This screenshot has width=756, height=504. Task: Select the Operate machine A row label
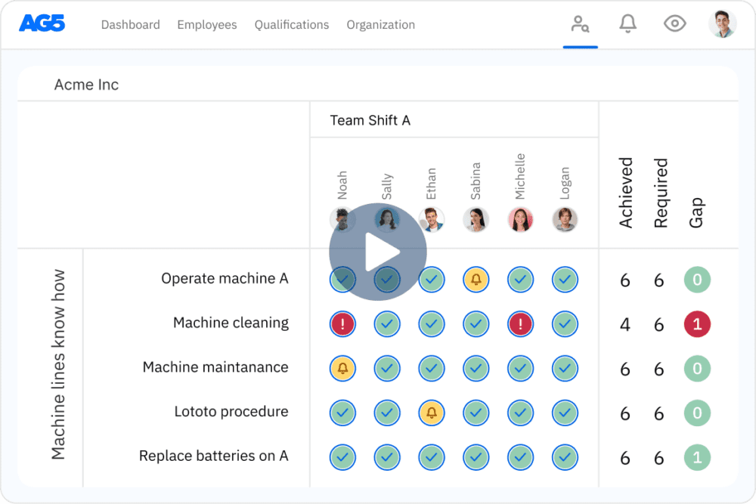[225, 279]
